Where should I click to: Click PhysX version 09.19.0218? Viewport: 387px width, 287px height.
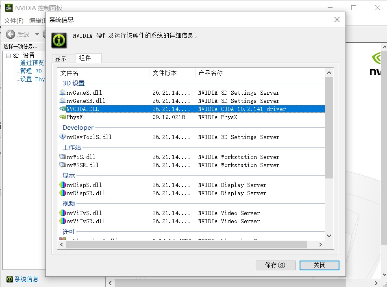[x=169, y=117]
